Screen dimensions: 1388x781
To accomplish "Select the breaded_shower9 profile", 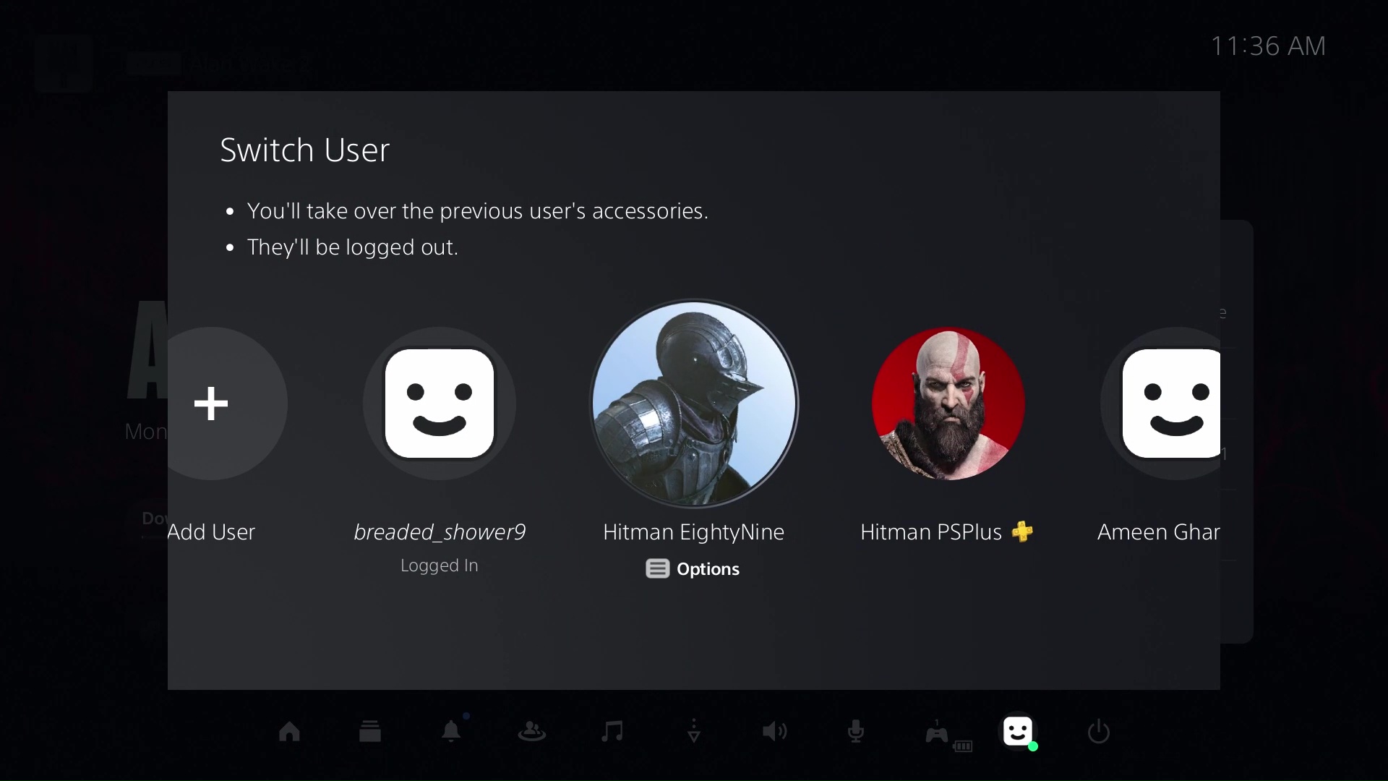I will 439,404.
